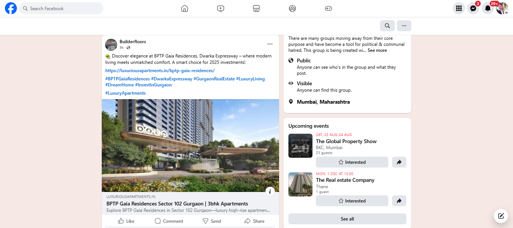The image size is (513, 228).
Task: Click the link info icon on image
Action: point(270,192)
